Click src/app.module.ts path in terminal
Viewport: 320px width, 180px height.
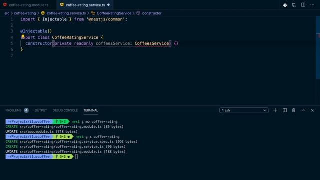pos(36,132)
